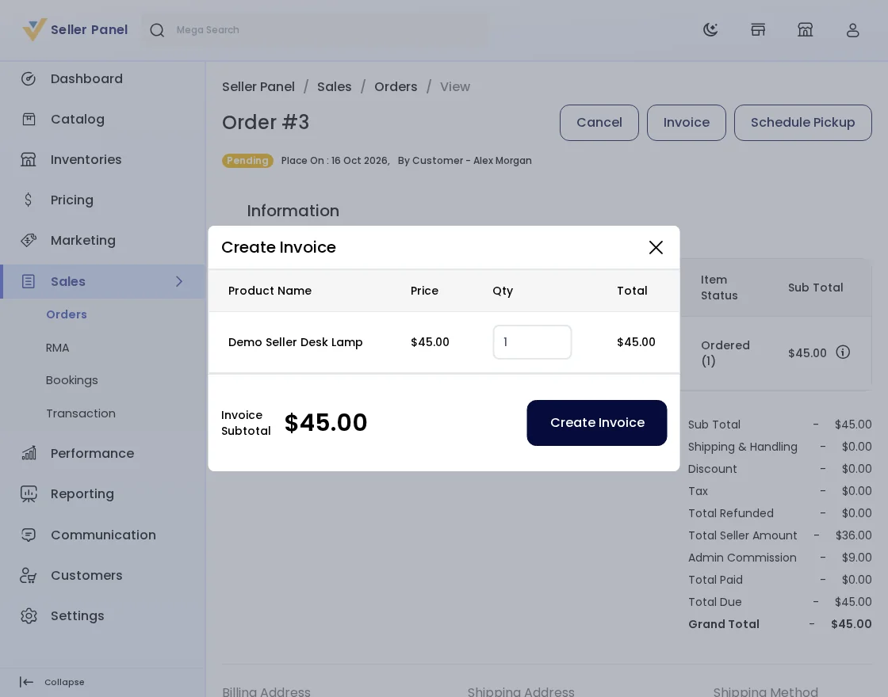888x697 pixels.
Task: Focus the Mega Search field
Action: 314,30
